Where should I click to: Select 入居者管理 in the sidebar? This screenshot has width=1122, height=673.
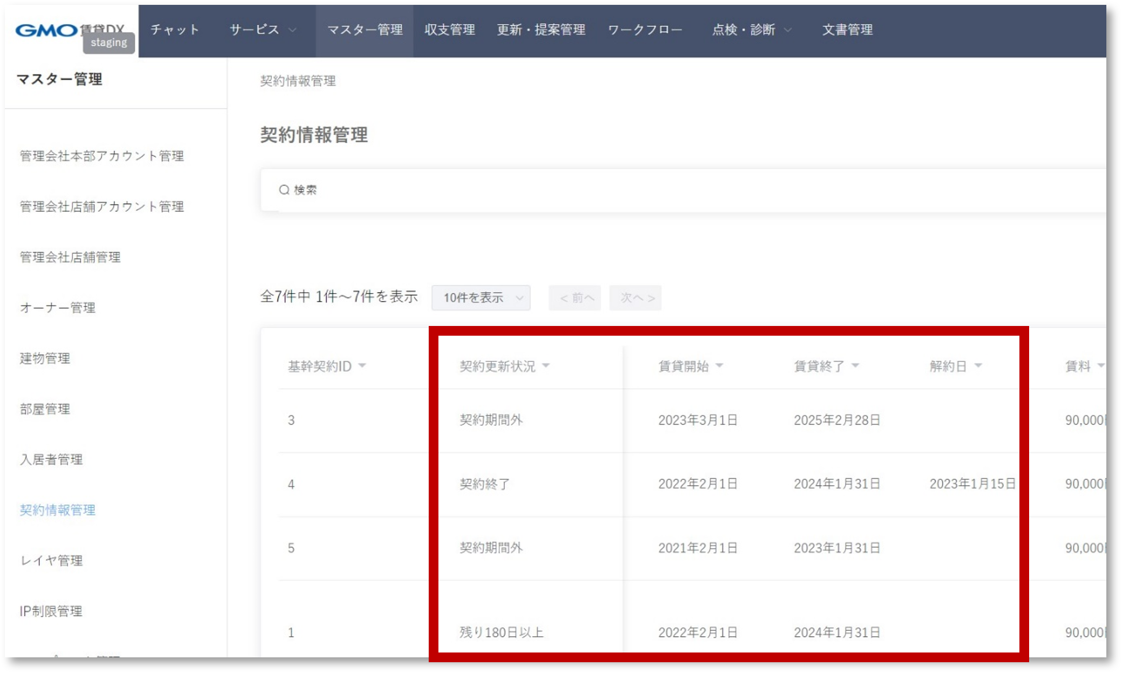coord(51,459)
